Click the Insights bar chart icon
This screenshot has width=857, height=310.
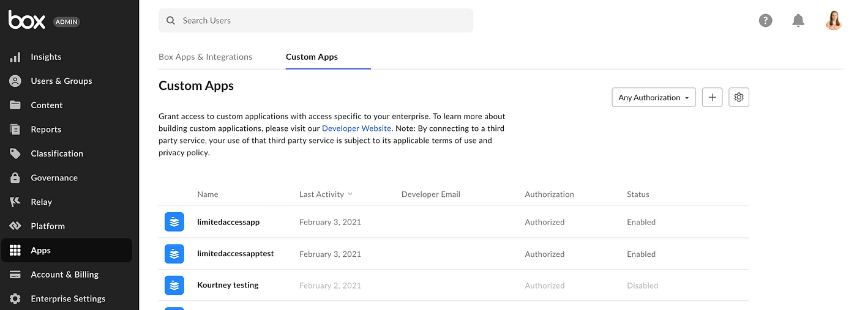15,57
